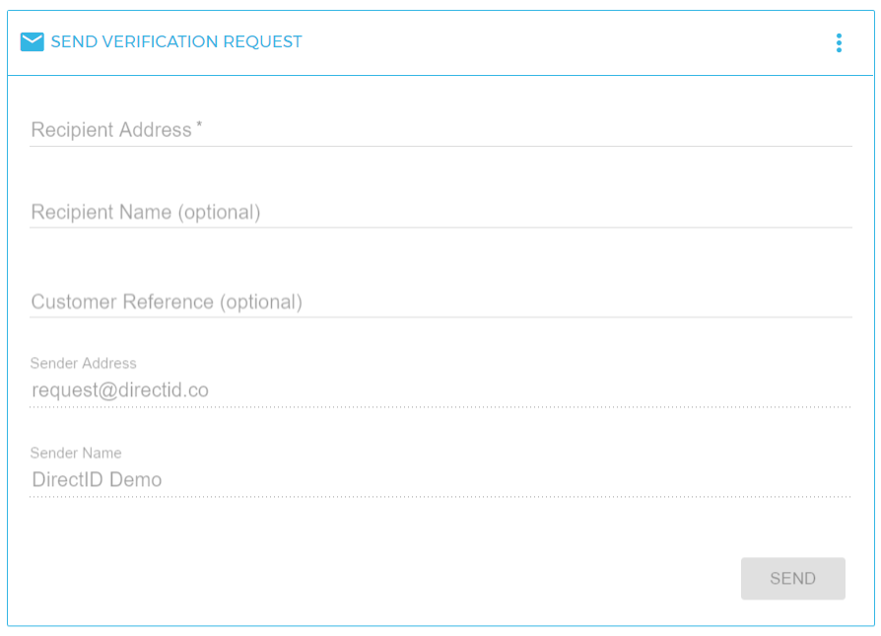This screenshot has width=881, height=636.
Task: Click the underline below Customer Reference
Action: coord(440,318)
